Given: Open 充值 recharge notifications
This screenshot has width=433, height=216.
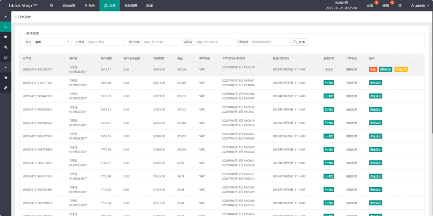Looking at the screenshot, I should [370, 5].
